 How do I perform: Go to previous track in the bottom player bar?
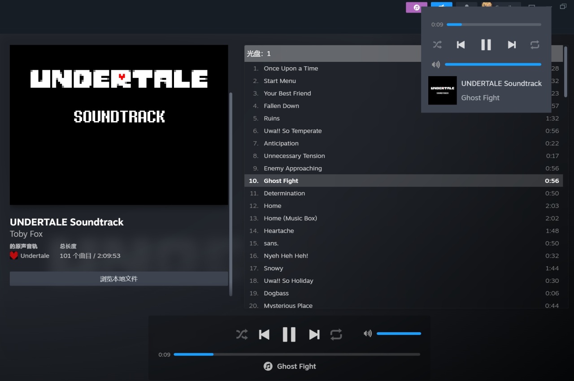point(264,334)
